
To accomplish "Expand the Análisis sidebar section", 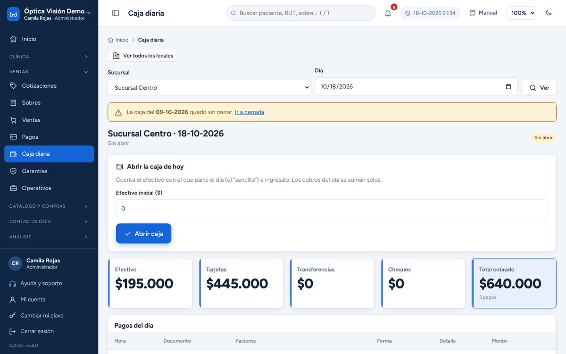I will (x=49, y=237).
